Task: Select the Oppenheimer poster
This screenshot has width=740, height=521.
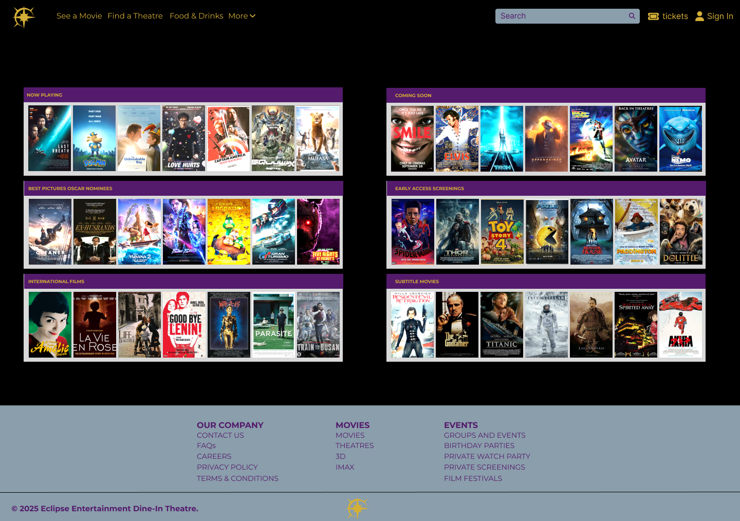Action: click(x=546, y=139)
